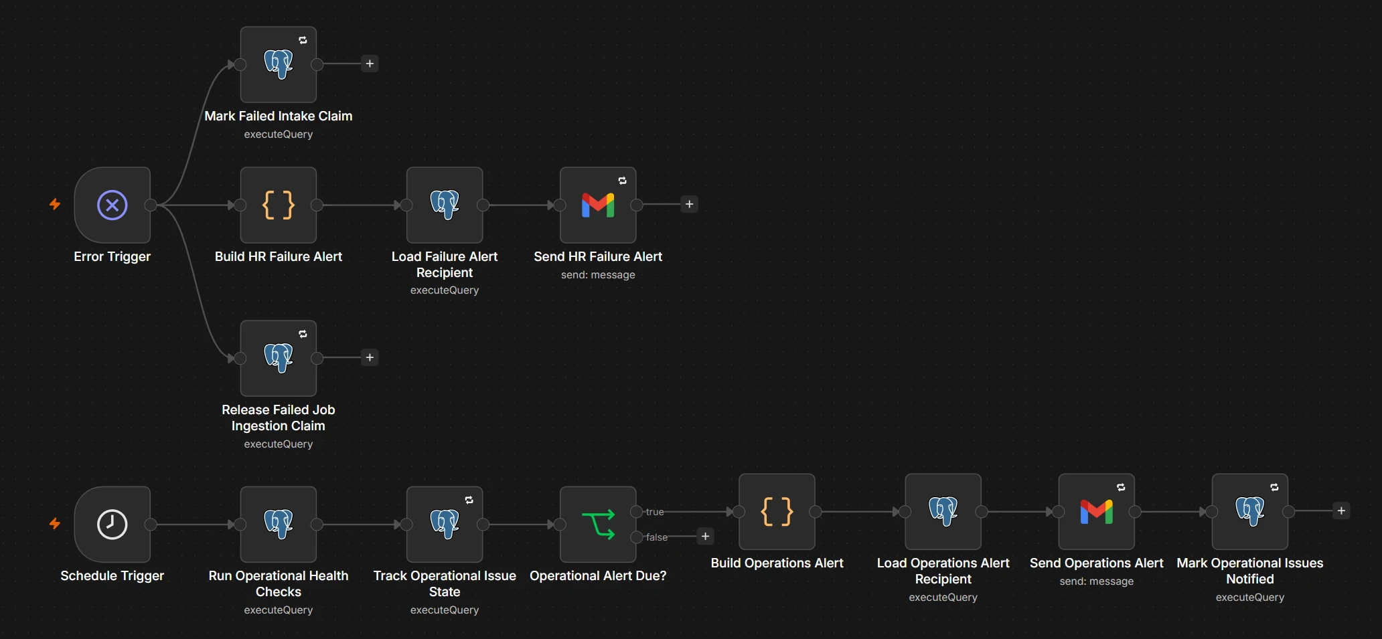Select the Send Operations Alert Gmail node
This screenshot has width=1382, height=639.
click(1097, 512)
